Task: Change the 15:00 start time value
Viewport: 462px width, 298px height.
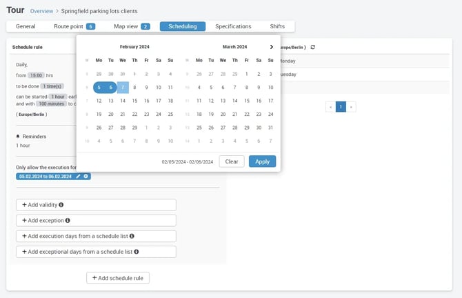Action: (x=36, y=75)
